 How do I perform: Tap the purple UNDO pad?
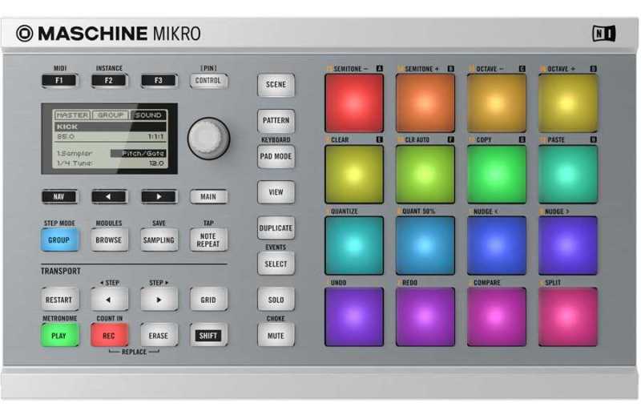point(354,316)
